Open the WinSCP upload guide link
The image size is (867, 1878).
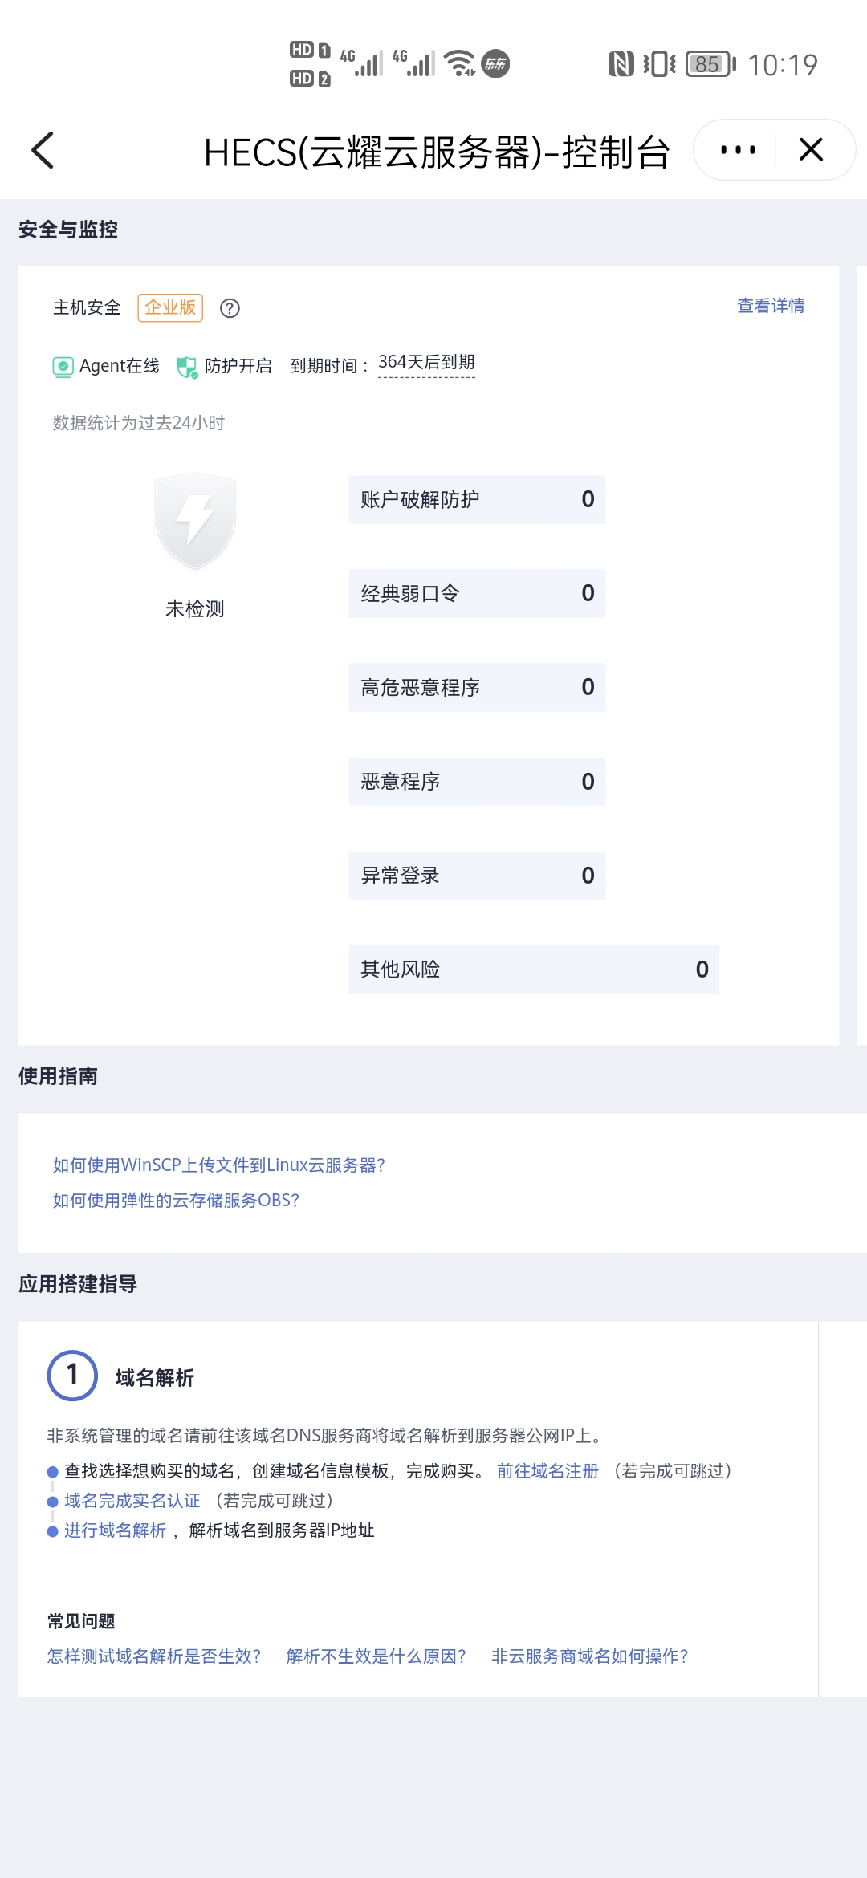[x=219, y=1165]
